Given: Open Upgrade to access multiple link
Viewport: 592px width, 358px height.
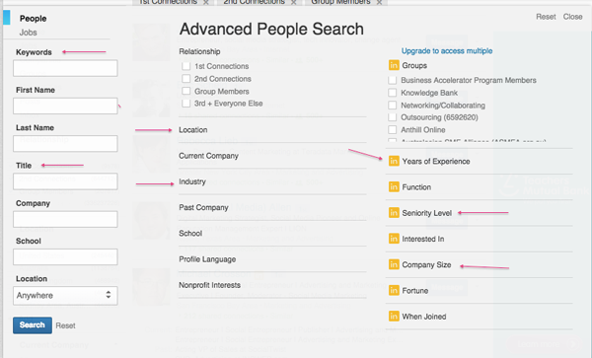Looking at the screenshot, I should (x=447, y=51).
